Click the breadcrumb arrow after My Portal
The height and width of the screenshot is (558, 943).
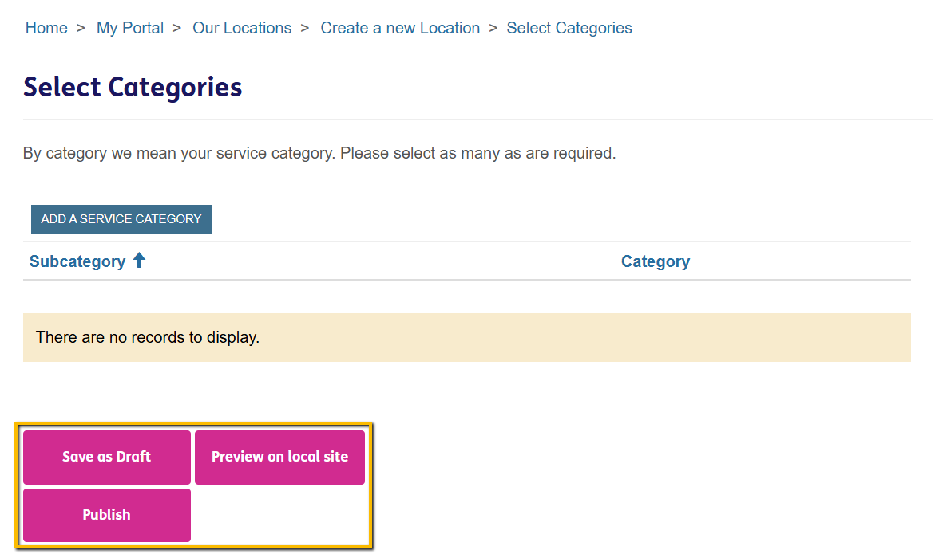pyautogui.click(x=177, y=28)
